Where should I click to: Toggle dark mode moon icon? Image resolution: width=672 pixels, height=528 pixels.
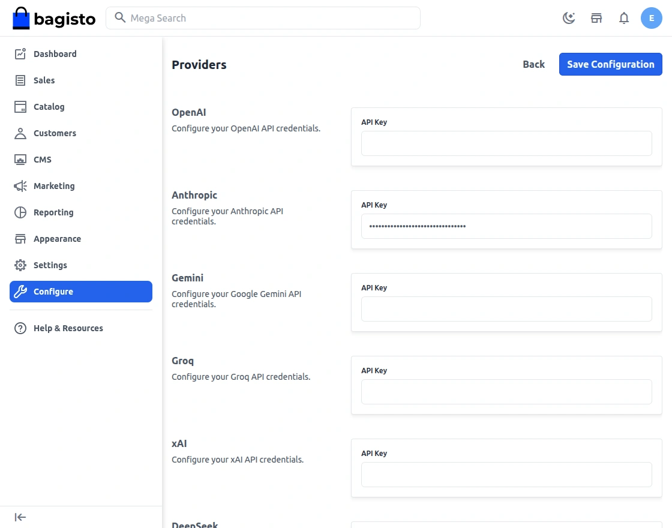569,18
